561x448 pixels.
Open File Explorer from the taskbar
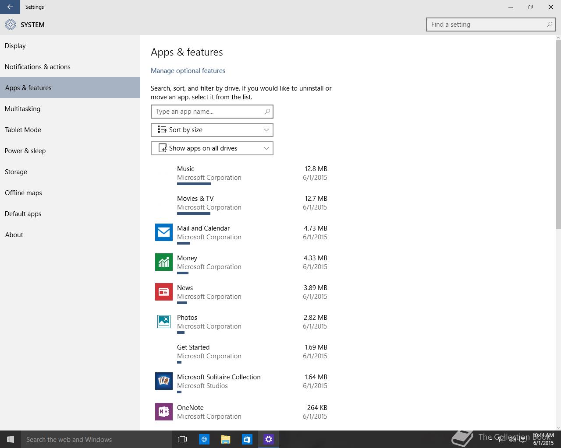click(x=225, y=439)
